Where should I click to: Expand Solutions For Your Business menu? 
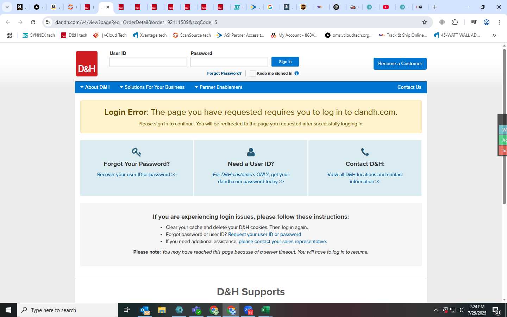pos(152,87)
